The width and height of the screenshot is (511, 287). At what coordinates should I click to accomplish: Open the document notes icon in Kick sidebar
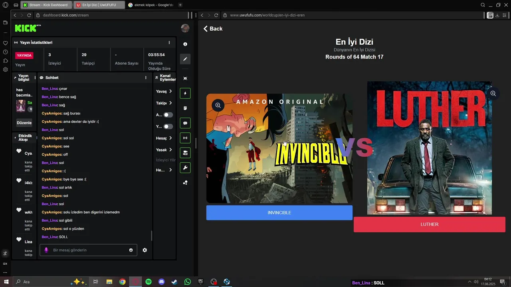(185, 108)
